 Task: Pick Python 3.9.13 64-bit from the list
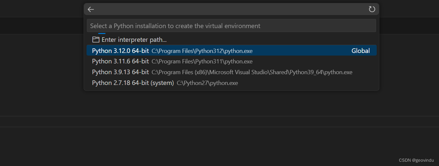(231, 72)
